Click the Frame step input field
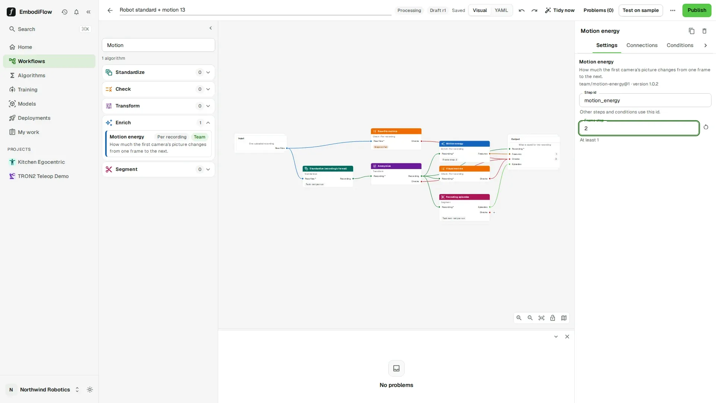Screen dimensions: 716x403 639,128
